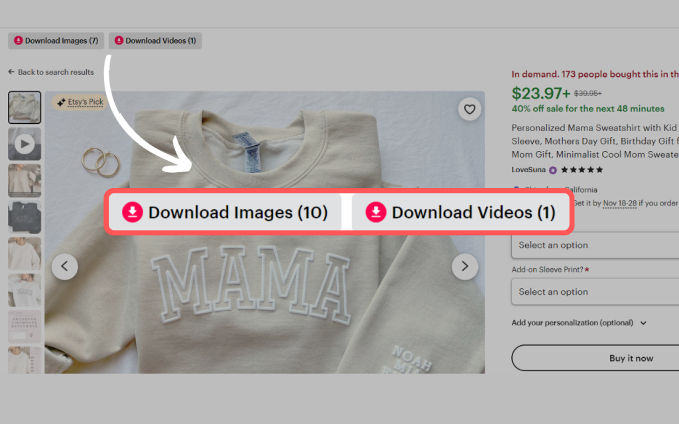Click Download Videos (1) in the top toolbar

(155, 40)
